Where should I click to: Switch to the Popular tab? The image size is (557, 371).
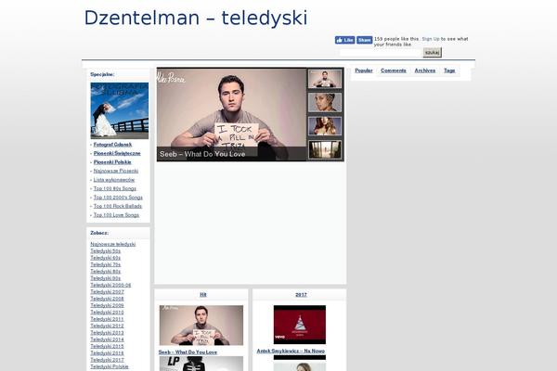click(364, 70)
